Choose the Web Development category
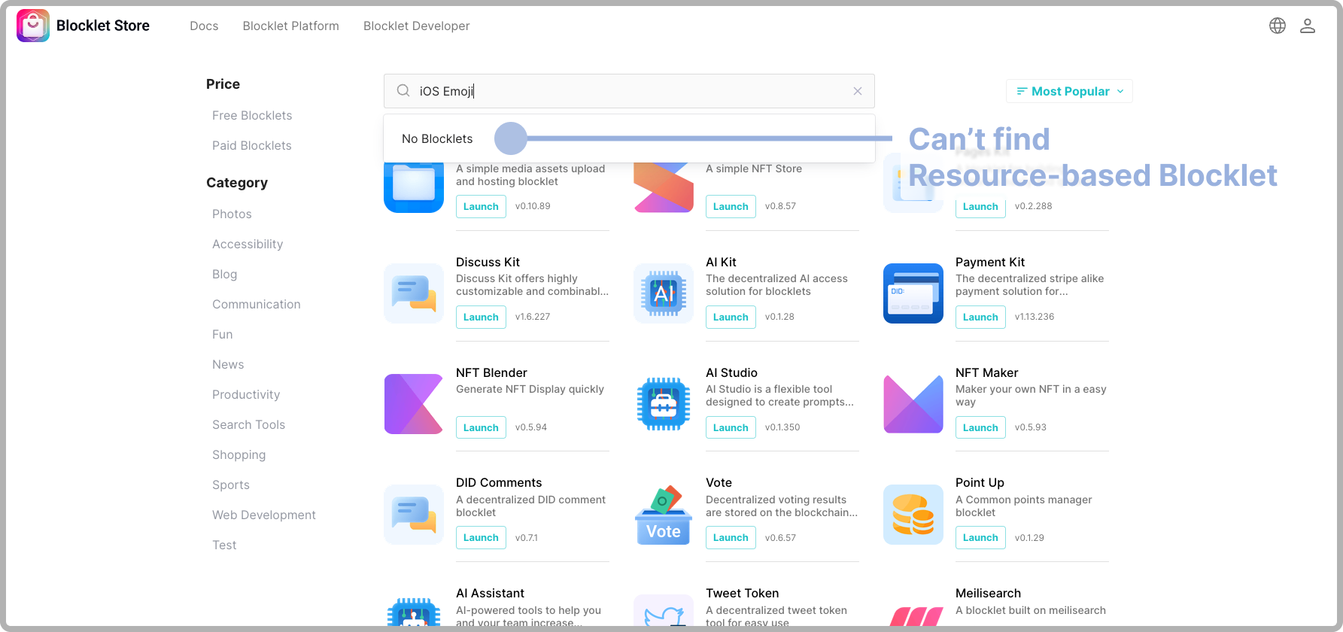The image size is (1343, 632). pos(263,515)
